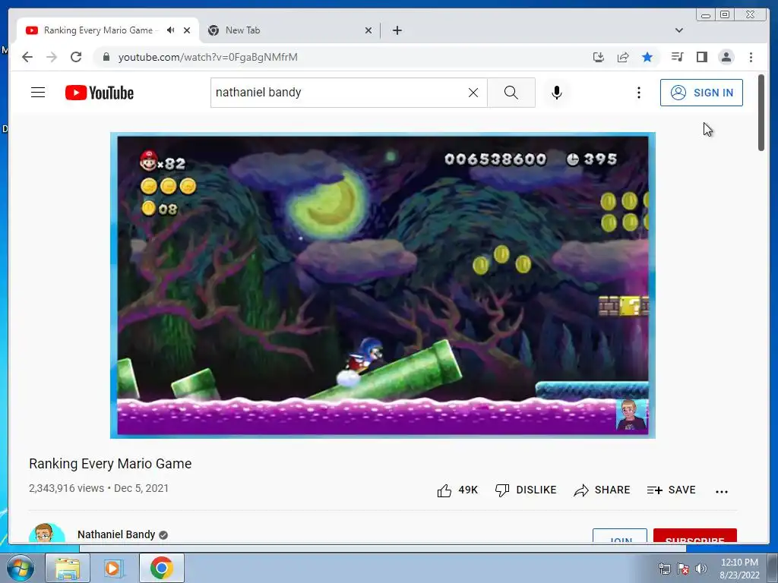This screenshot has width=778, height=583.
Task: Click the 2,343,916 views text
Action: tap(67, 488)
